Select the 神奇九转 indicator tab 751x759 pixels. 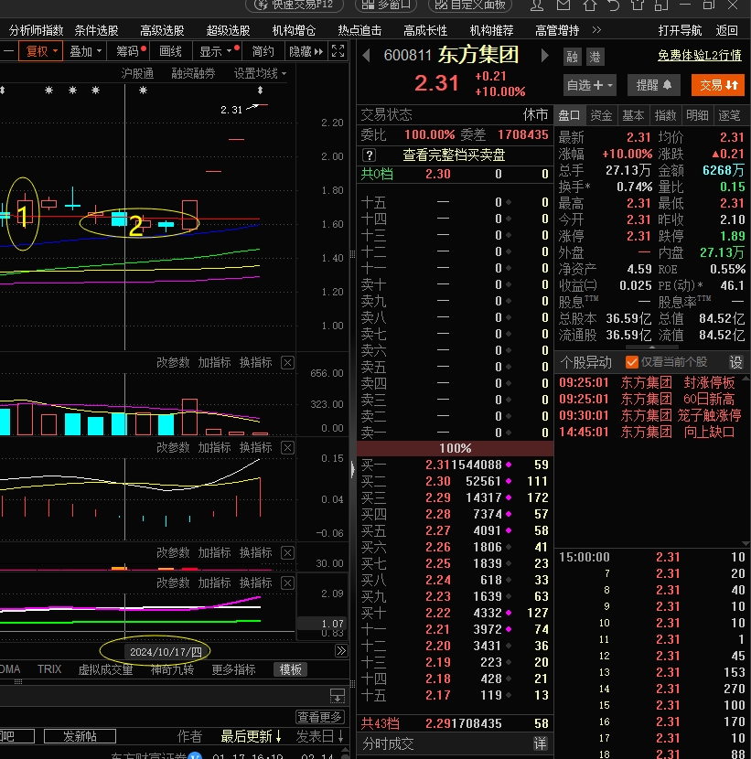[x=172, y=669]
